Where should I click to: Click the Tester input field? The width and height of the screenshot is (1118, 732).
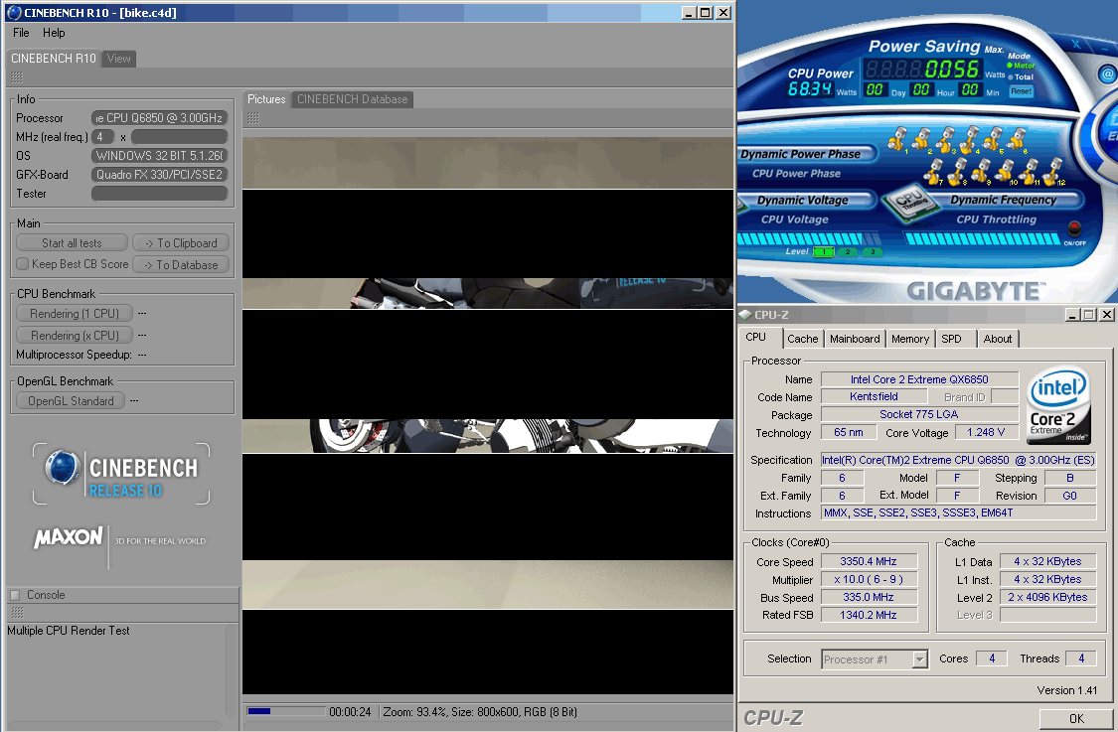click(160, 194)
